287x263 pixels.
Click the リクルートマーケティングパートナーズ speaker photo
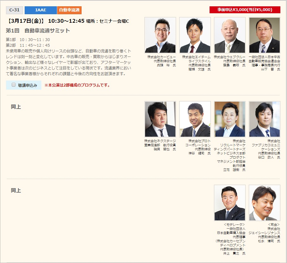(230, 119)
